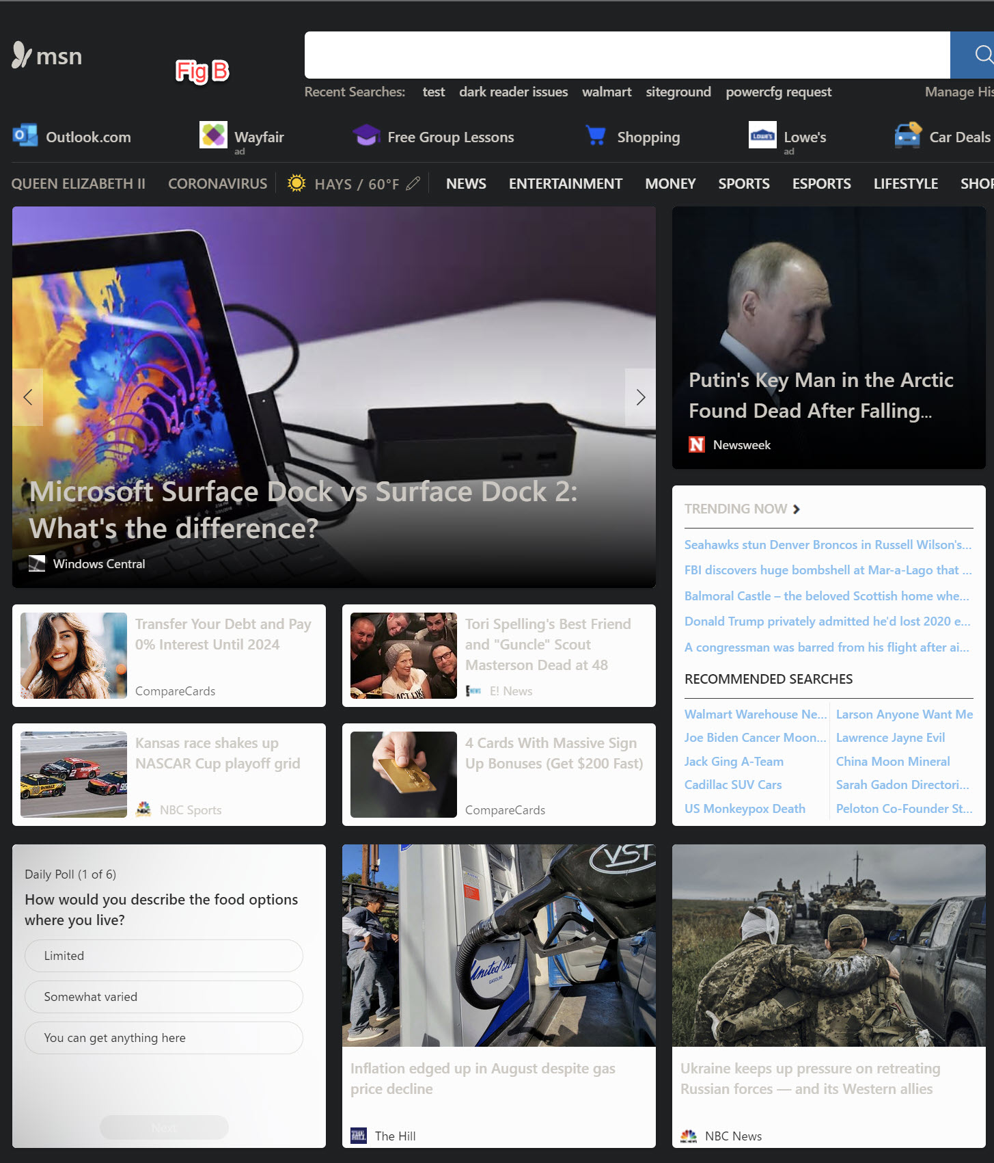
Task: Select 'Limited' poll answer
Action: (x=164, y=956)
